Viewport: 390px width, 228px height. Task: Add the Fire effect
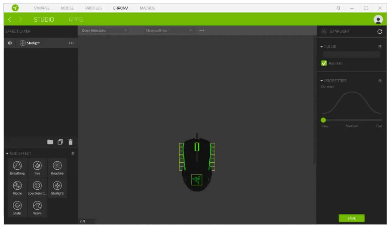point(37,168)
